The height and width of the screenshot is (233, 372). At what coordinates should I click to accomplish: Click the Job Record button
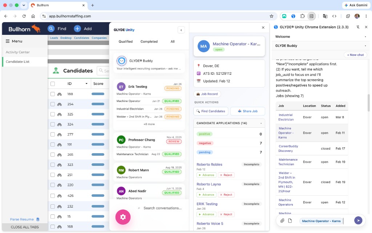click(x=207, y=94)
